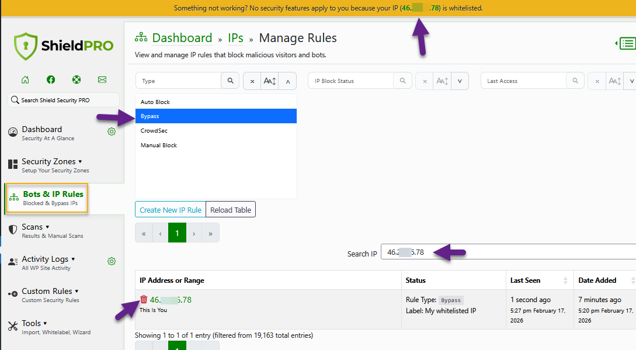Go to IPs breadcrumb link
The height and width of the screenshot is (350, 636).
click(236, 38)
